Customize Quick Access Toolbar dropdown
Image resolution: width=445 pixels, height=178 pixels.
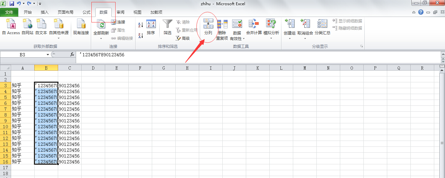pyautogui.click(x=40, y=4)
